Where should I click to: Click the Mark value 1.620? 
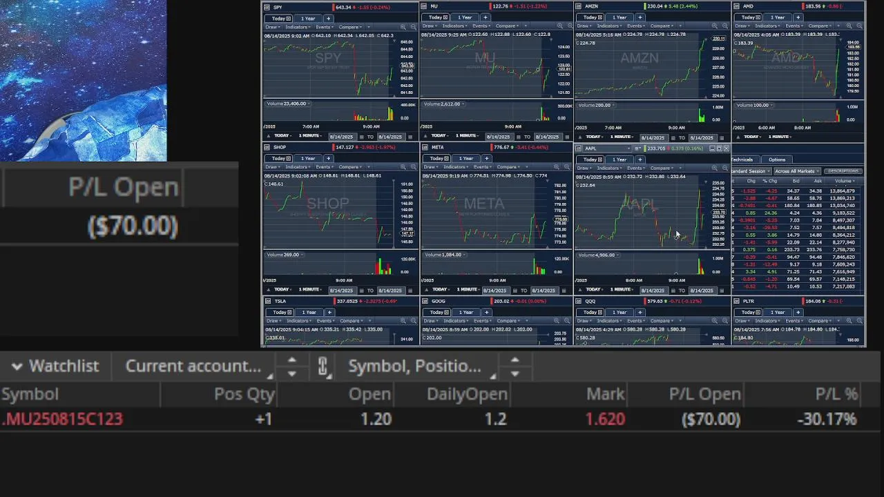point(605,419)
